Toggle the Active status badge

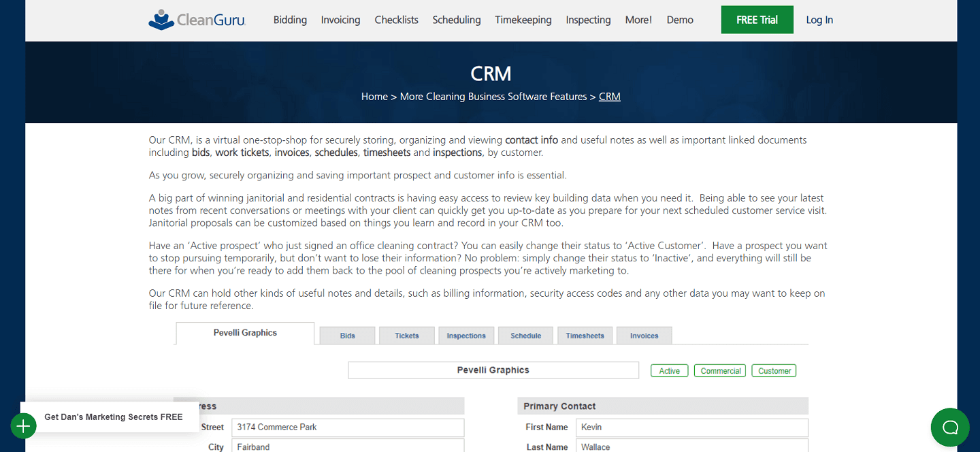pos(669,370)
